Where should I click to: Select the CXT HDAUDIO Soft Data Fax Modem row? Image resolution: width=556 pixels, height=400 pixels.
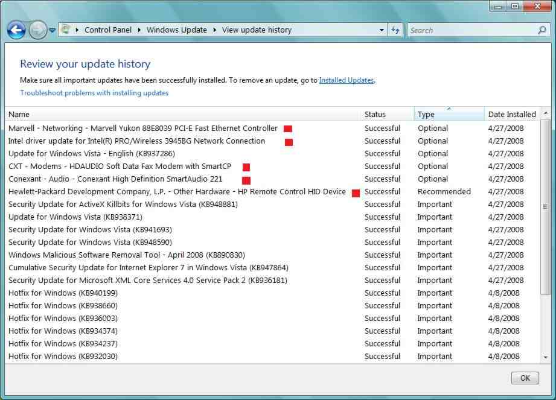[272, 166]
